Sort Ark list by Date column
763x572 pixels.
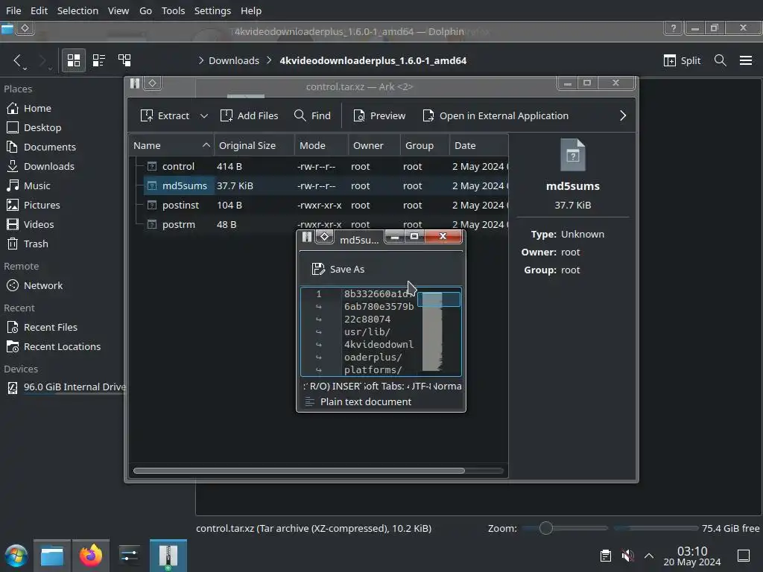pyautogui.click(x=479, y=145)
